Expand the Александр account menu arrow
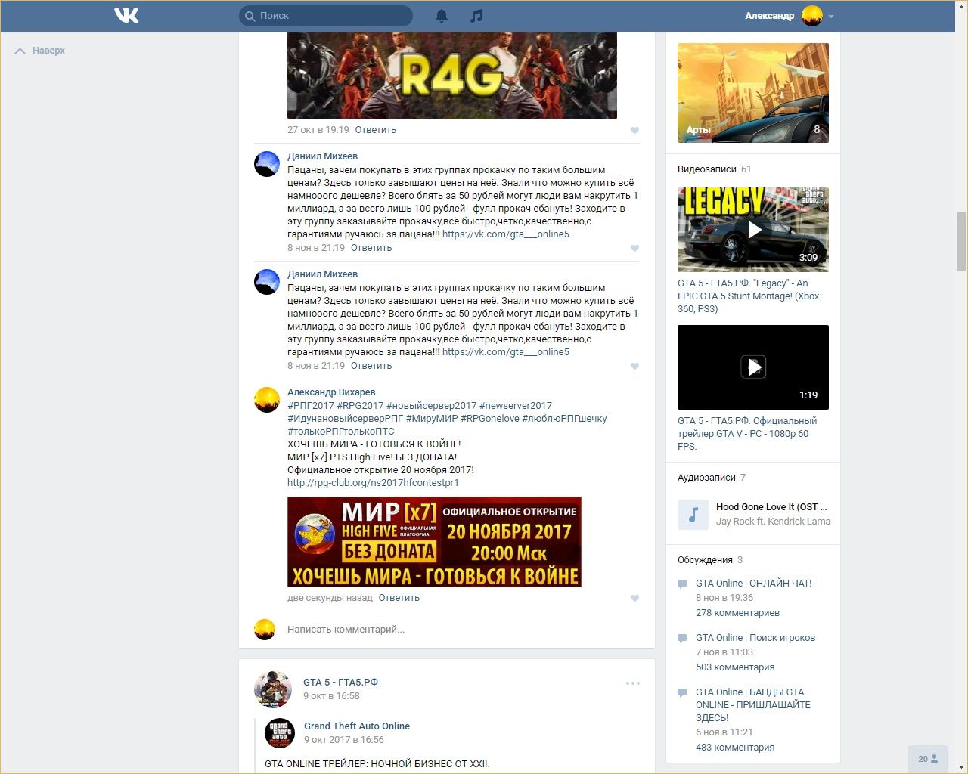 click(831, 17)
